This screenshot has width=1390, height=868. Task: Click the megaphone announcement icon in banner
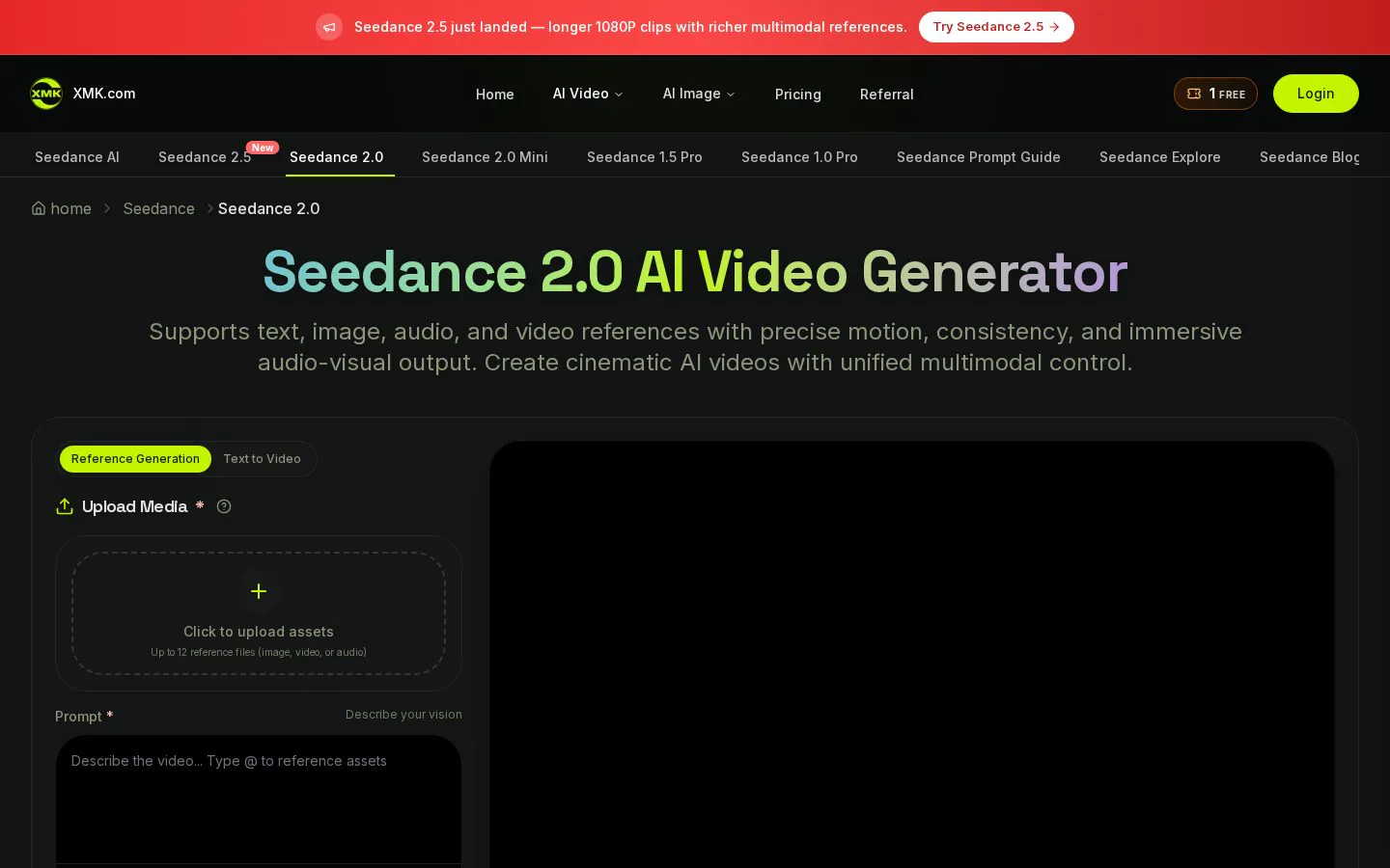tap(329, 27)
